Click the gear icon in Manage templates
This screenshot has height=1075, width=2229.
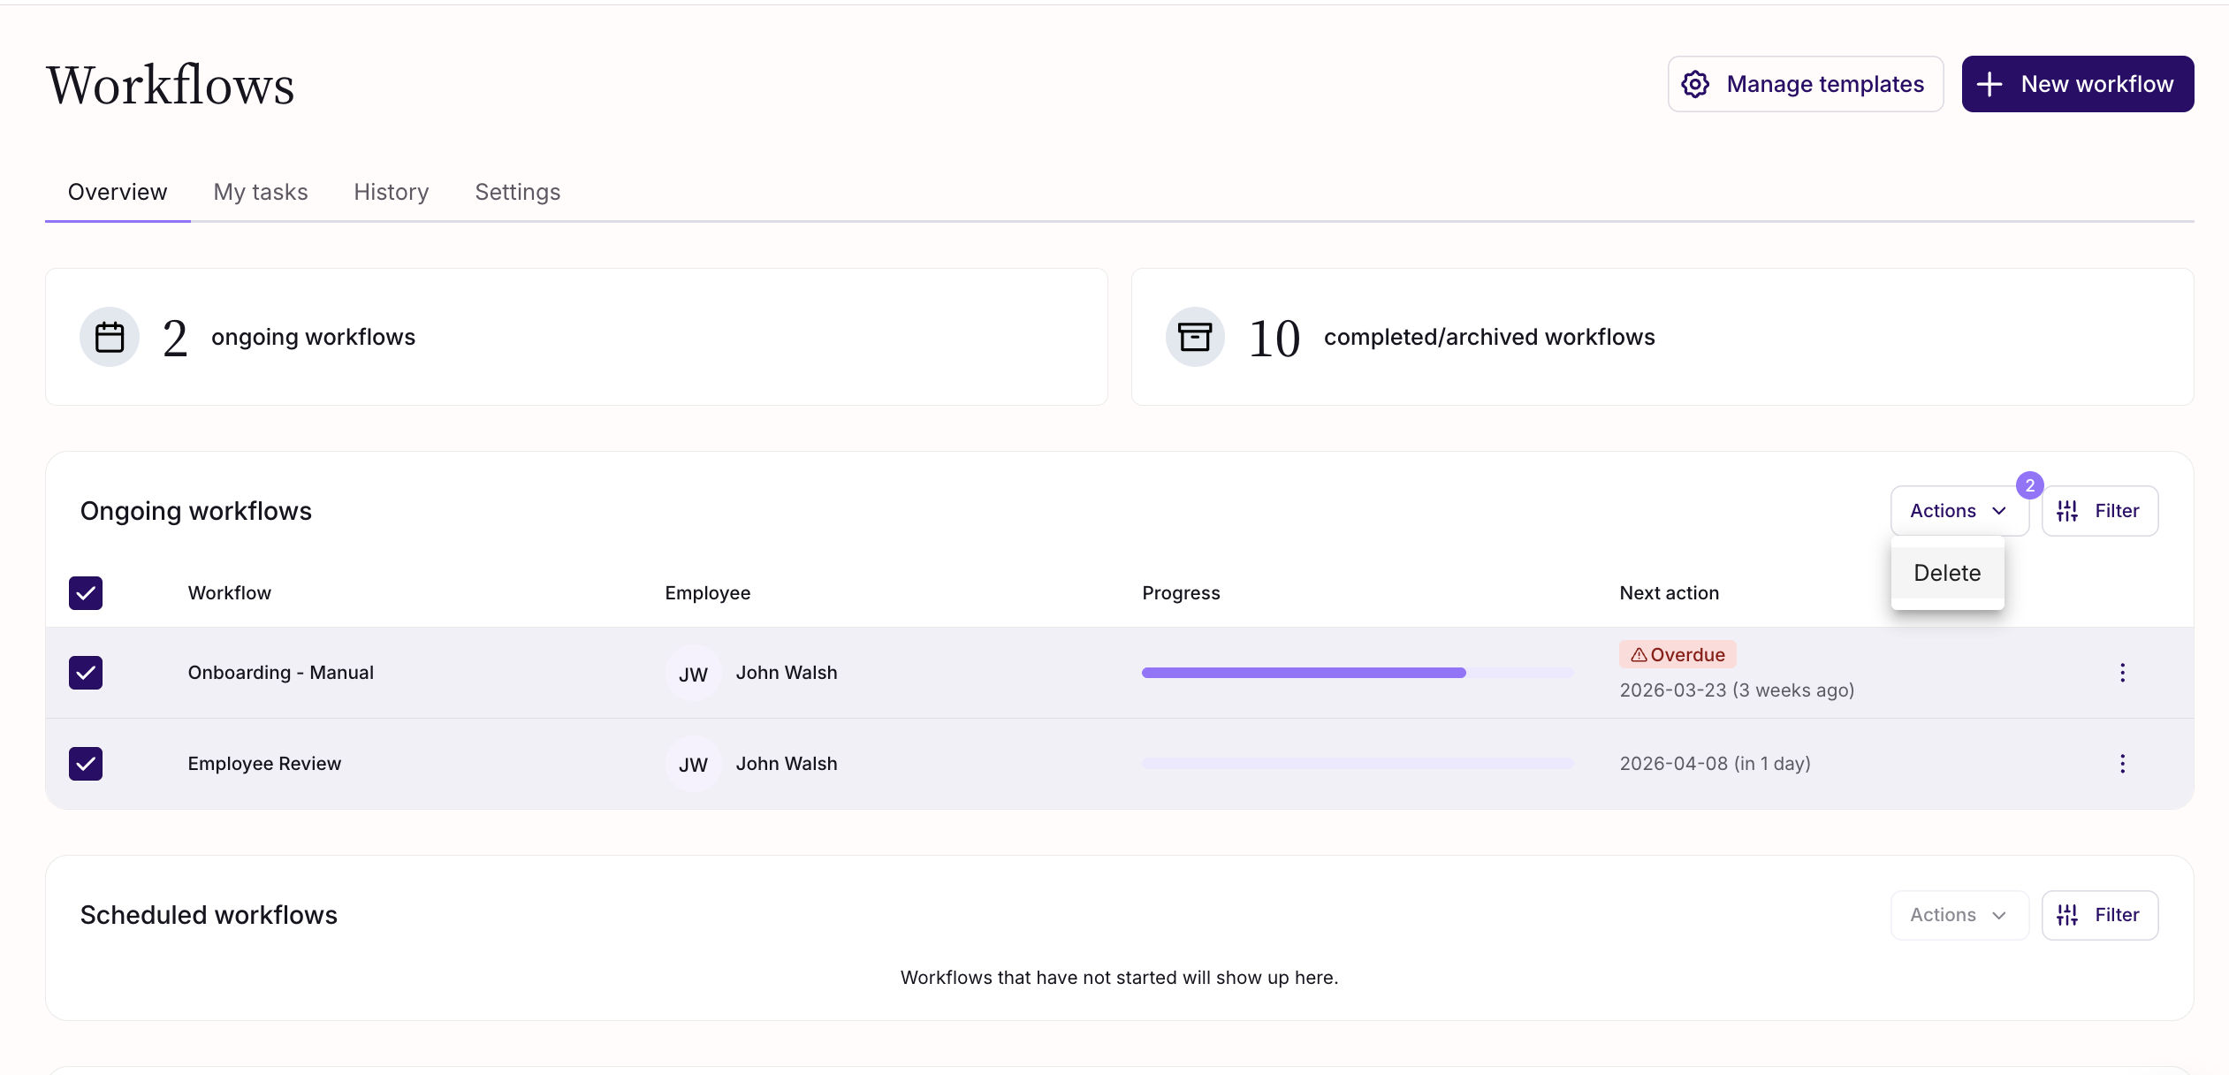(x=1694, y=84)
